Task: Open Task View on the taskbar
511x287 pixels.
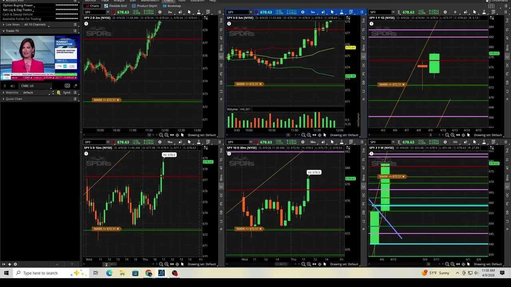Action: [96, 273]
